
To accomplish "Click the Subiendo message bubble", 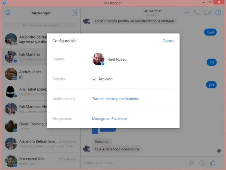I will point(102,141).
